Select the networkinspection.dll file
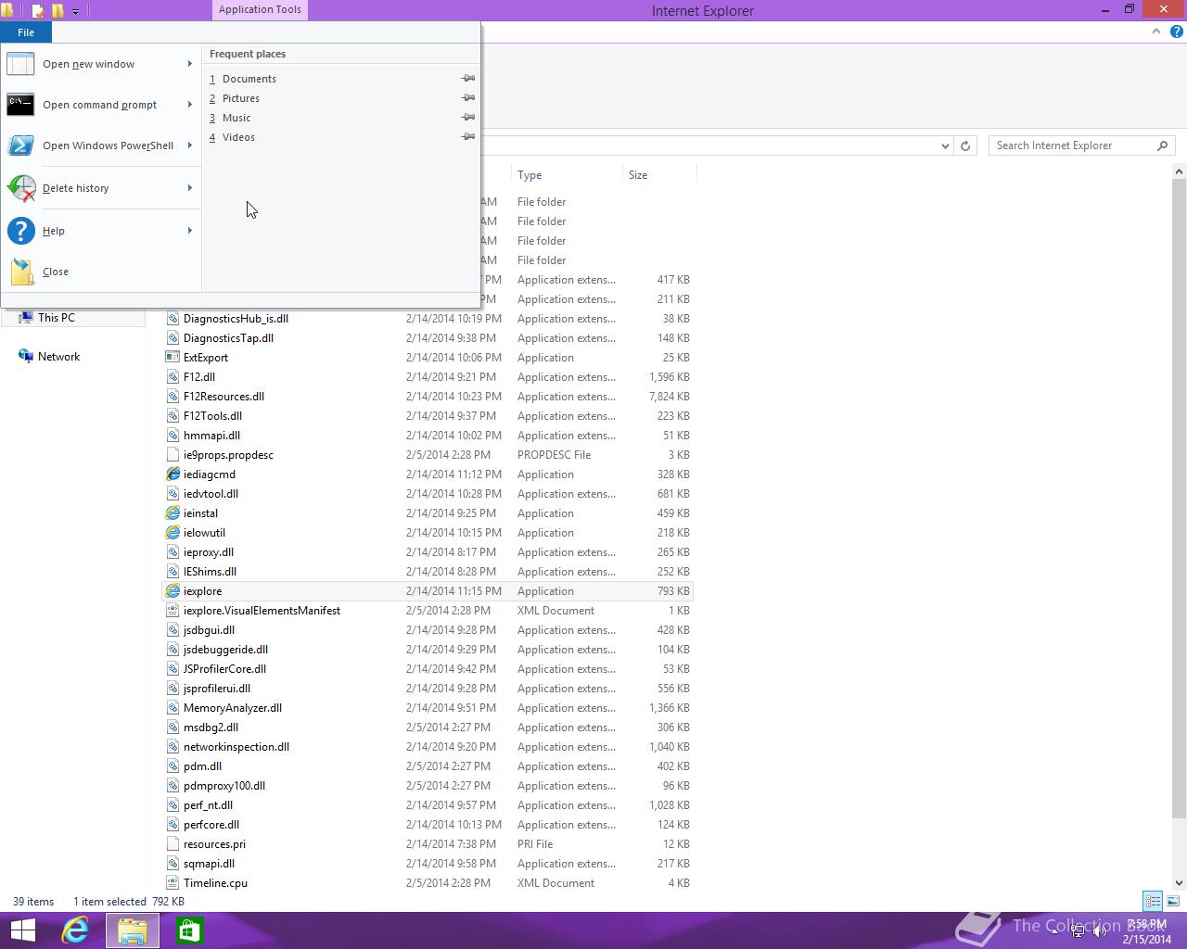The width and height of the screenshot is (1187, 949). (236, 747)
